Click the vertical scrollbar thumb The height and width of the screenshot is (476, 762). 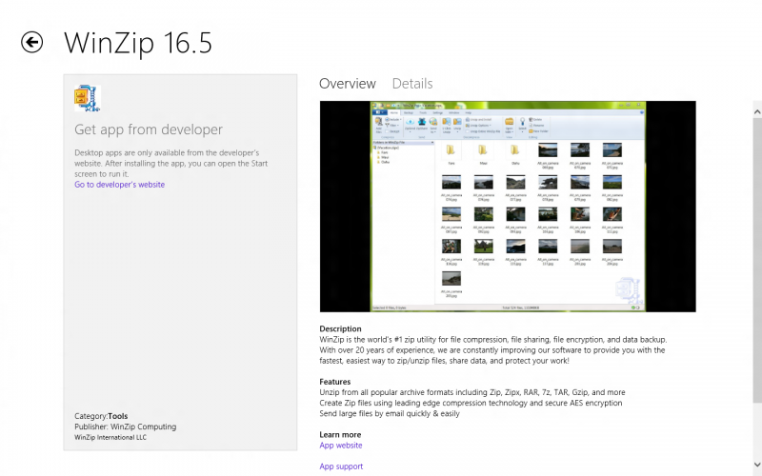click(x=757, y=260)
